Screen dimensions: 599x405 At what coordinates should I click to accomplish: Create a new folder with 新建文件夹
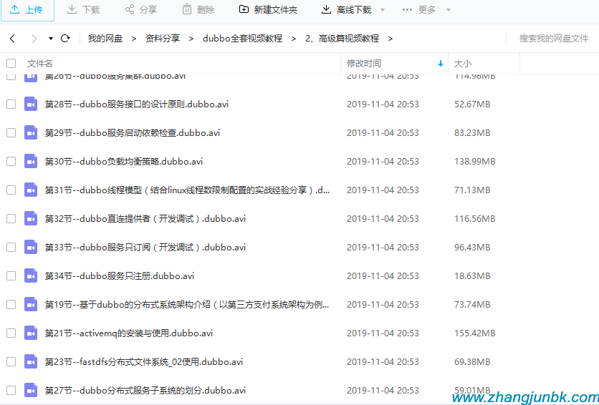268,9
